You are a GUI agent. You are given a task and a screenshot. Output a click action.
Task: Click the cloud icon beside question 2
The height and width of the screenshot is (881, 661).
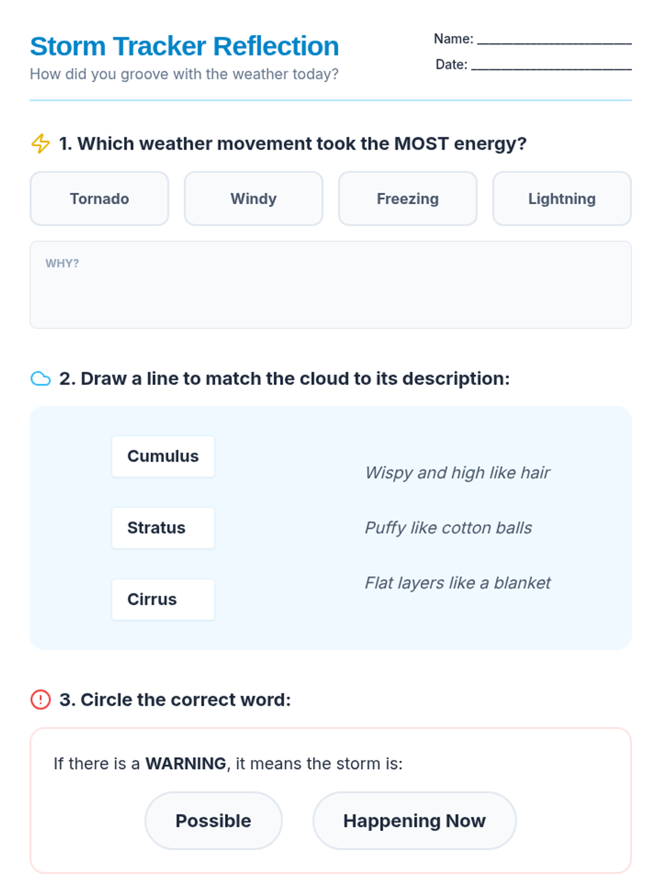(x=40, y=379)
